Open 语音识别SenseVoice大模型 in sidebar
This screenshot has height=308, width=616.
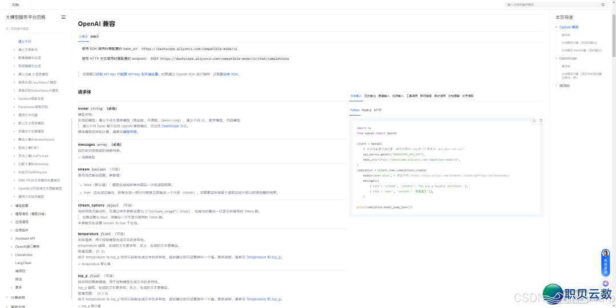point(38,91)
